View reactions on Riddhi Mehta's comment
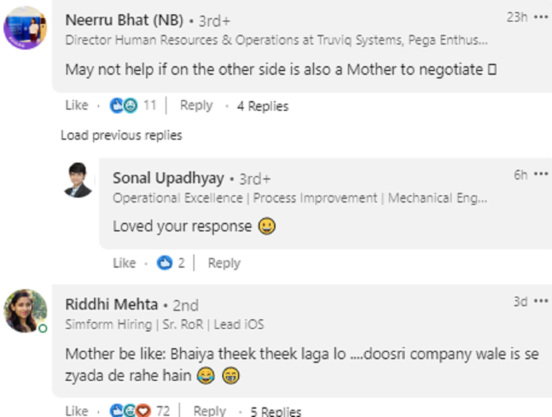The width and height of the screenshot is (552, 417). pyautogui.click(x=131, y=410)
